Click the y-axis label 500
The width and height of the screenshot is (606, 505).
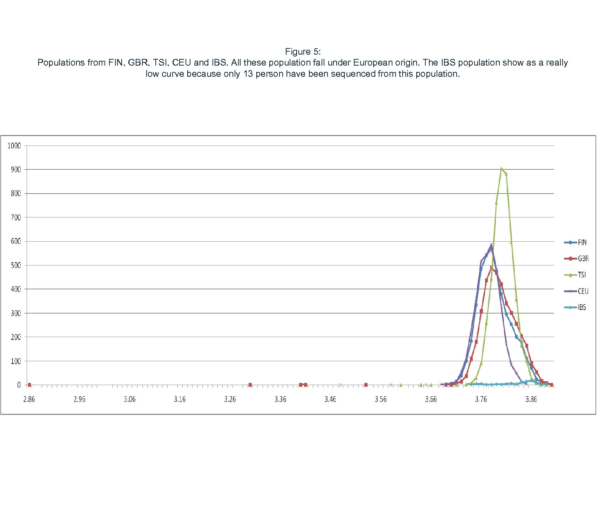[x=16, y=265]
